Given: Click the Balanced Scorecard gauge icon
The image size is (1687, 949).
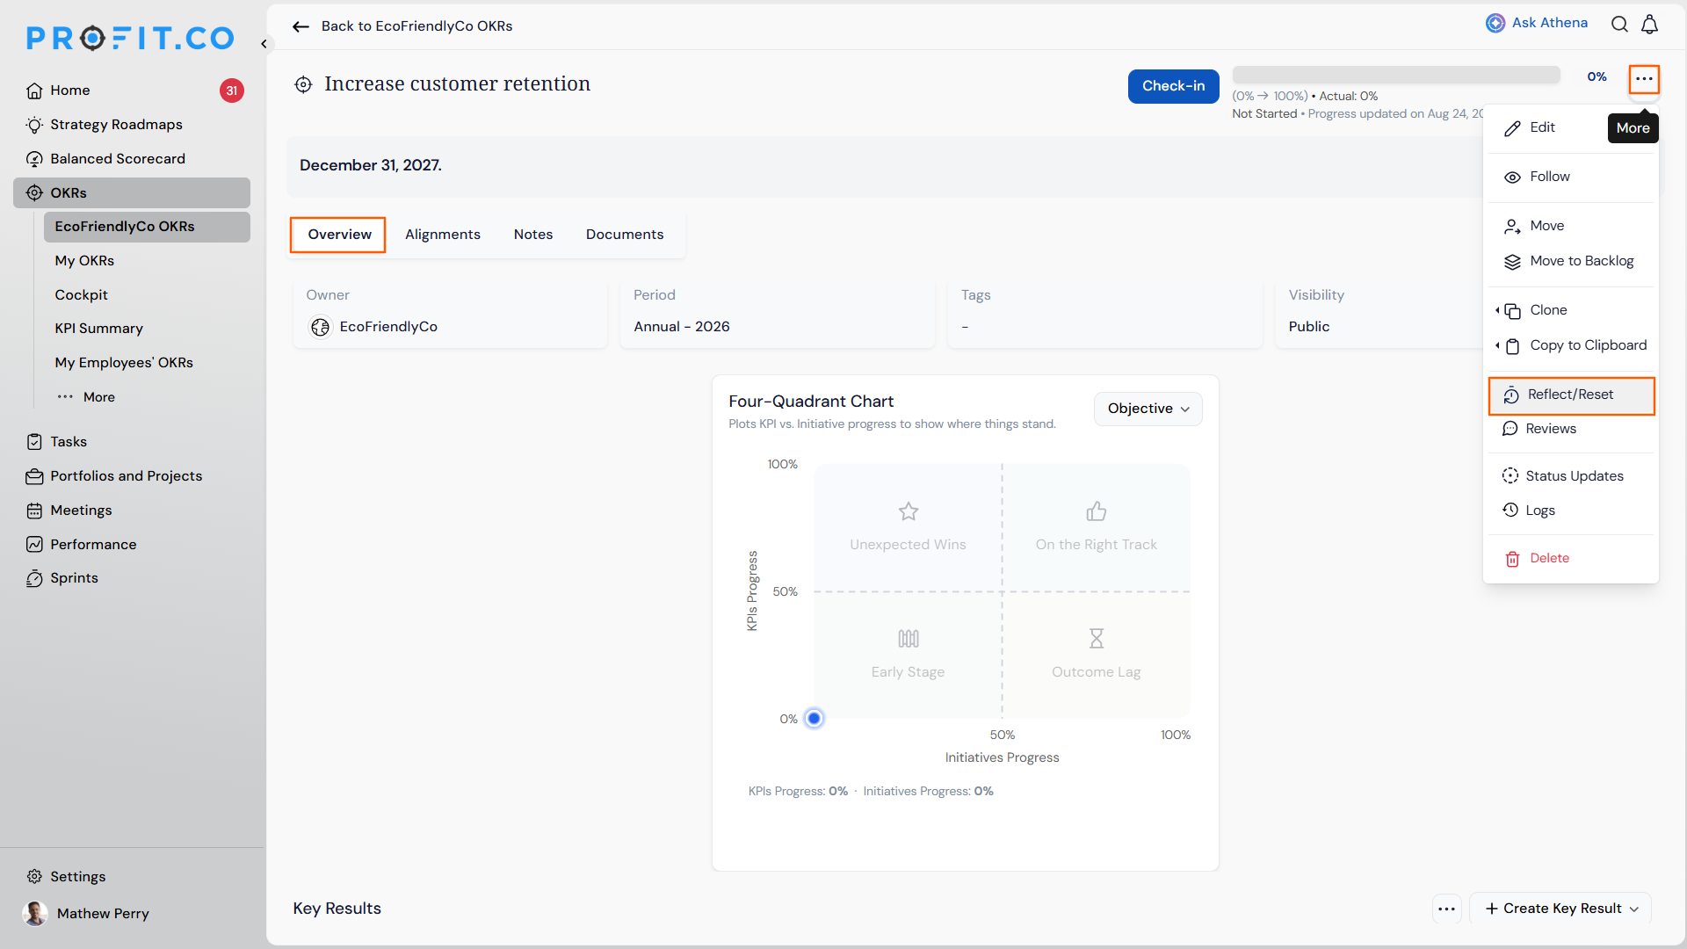Looking at the screenshot, I should 34,159.
